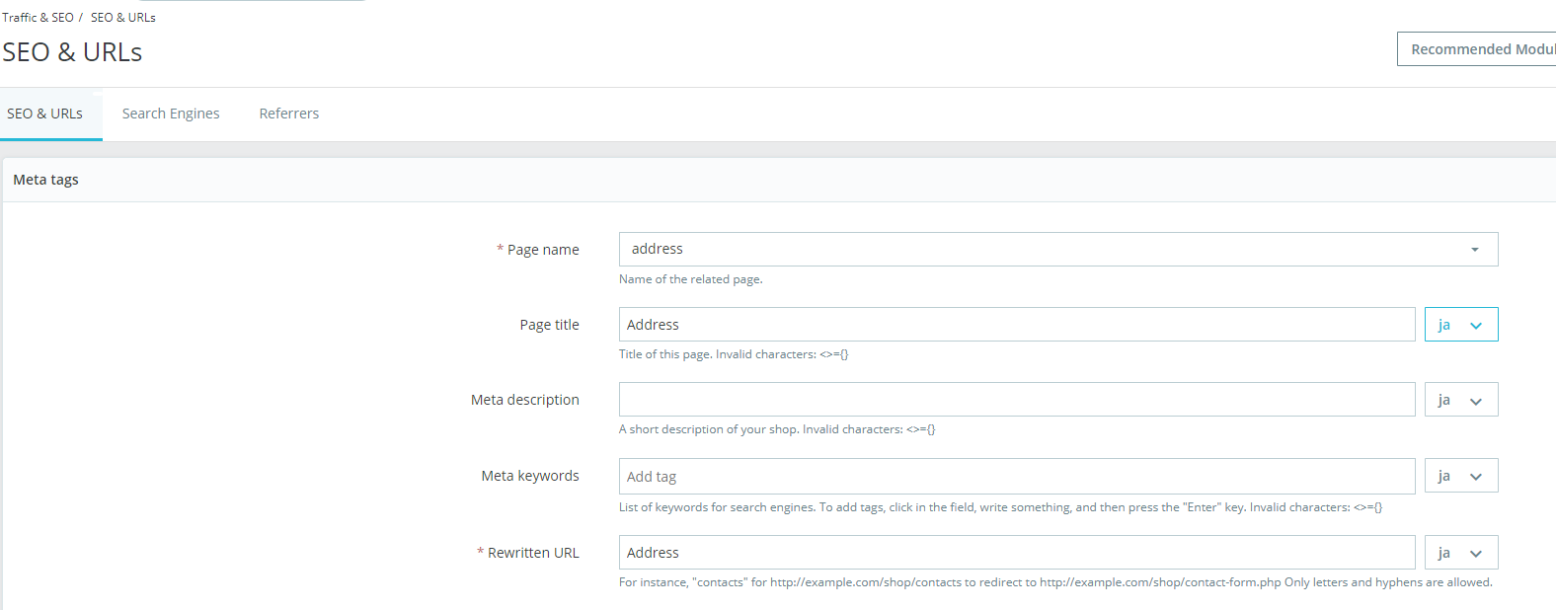Image resolution: width=1556 pixels, height=610 pixels.
Task: Click the Page title field label
Action: tap(550, 325)
